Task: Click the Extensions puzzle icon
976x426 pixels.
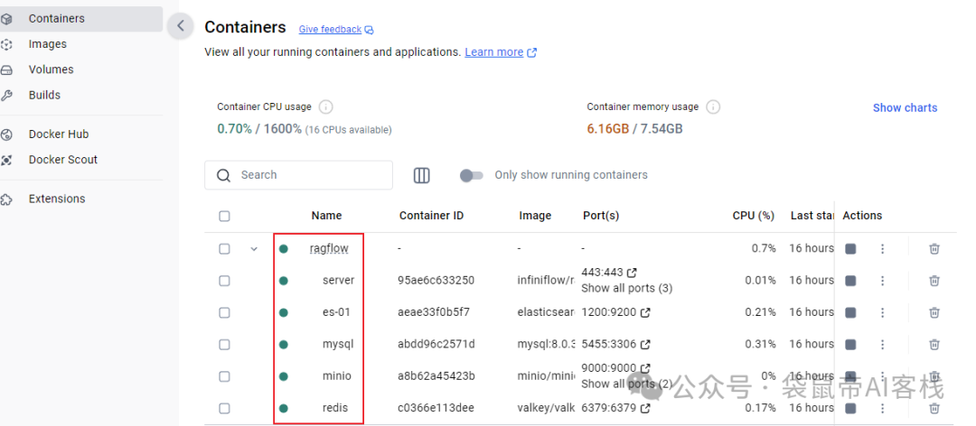Action: coord(6,199)
